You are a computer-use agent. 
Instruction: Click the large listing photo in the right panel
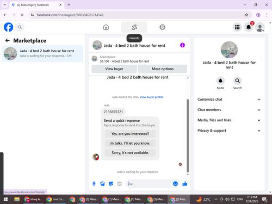tap(229, 50)
